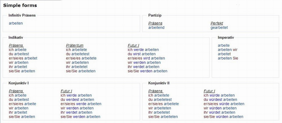Click imperative form 'arbeiten wir'
Image resolution: width=282 pixels, height=123 pixels.
pos(227,50)
